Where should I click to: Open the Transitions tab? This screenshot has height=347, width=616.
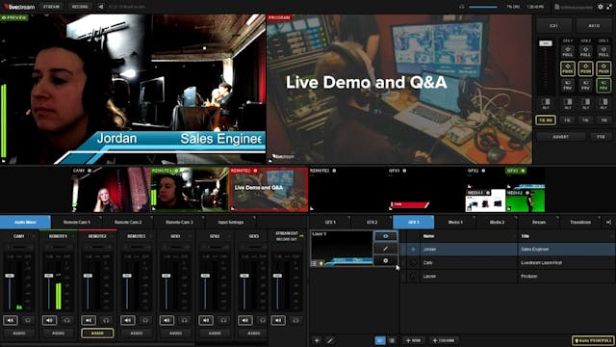click(580, 223)
